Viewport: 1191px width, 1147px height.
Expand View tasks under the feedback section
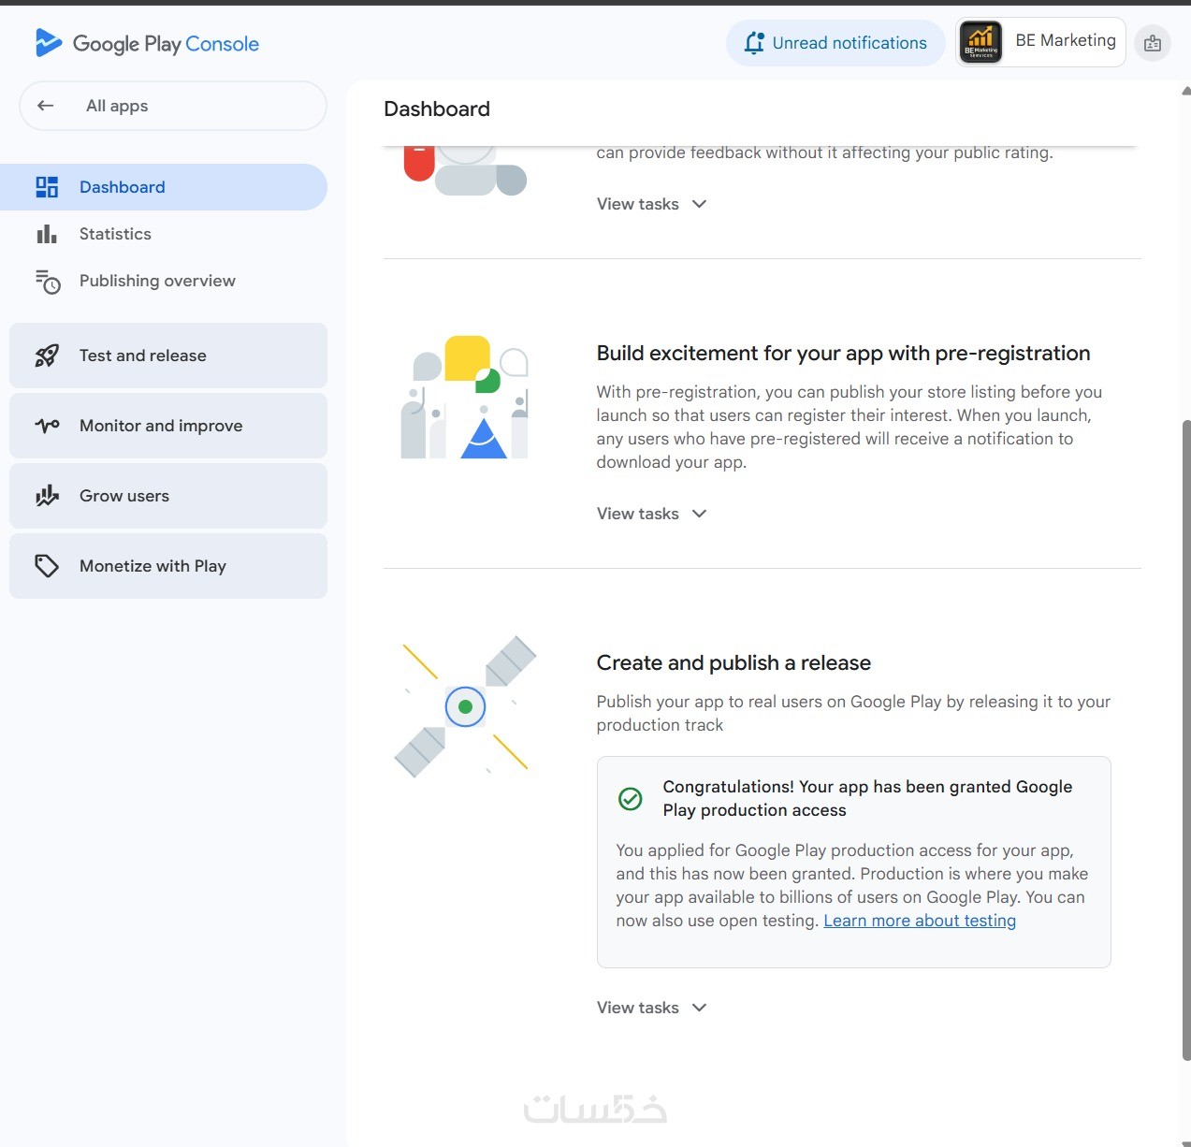[651, 204]
